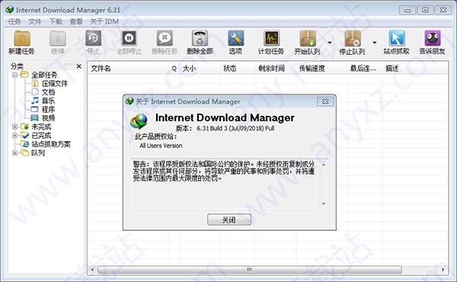Maximize the main IDM window

click(x=425, y=10)
